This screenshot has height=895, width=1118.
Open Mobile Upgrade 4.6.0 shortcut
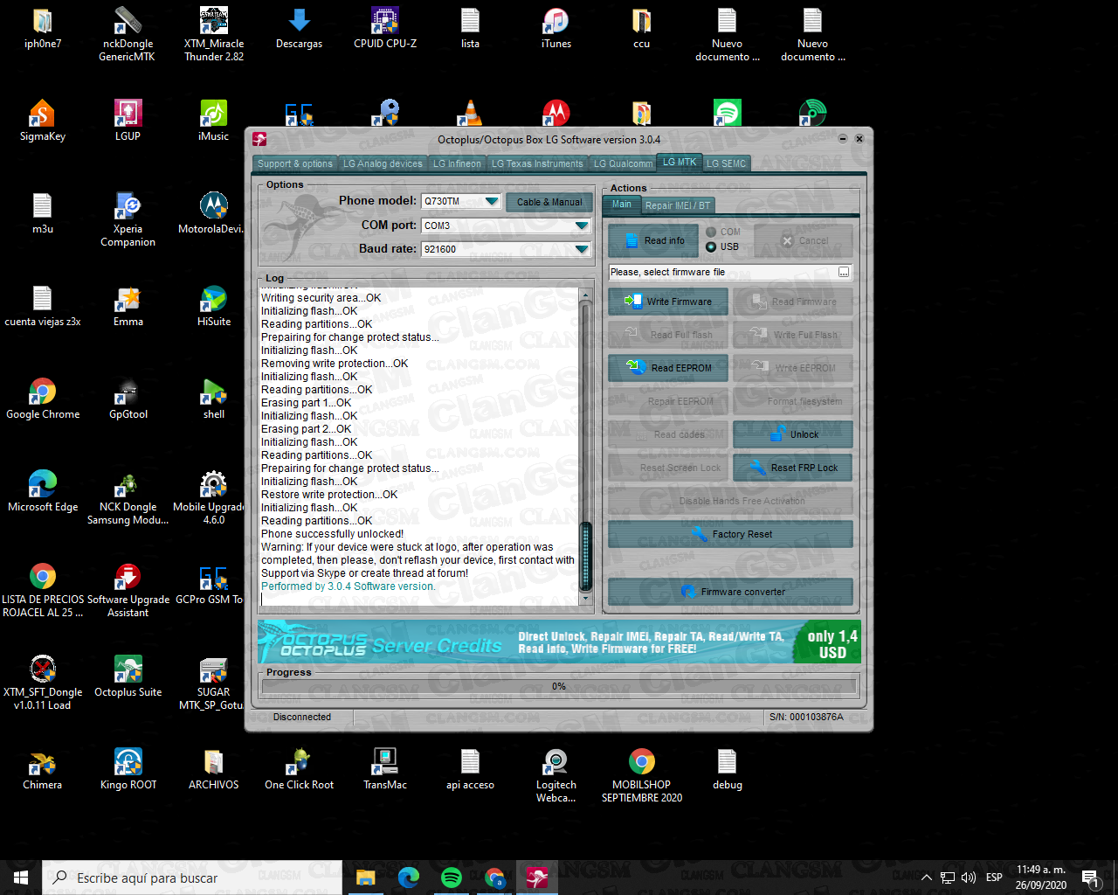210,498
